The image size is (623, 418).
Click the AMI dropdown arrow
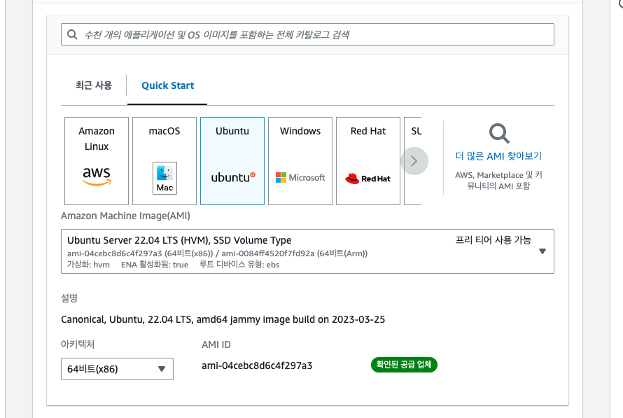point(542,251)
